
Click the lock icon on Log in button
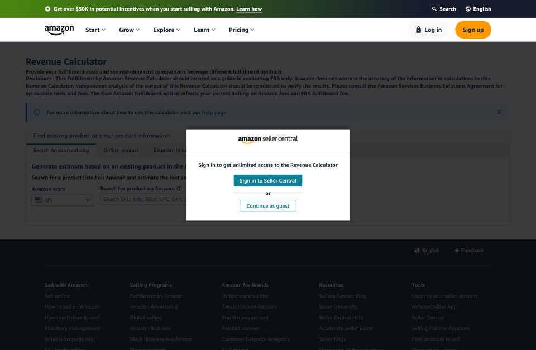tap(418, 30)
